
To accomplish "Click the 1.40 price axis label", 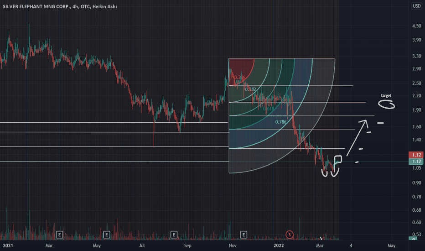I will [x=417, y=140].
